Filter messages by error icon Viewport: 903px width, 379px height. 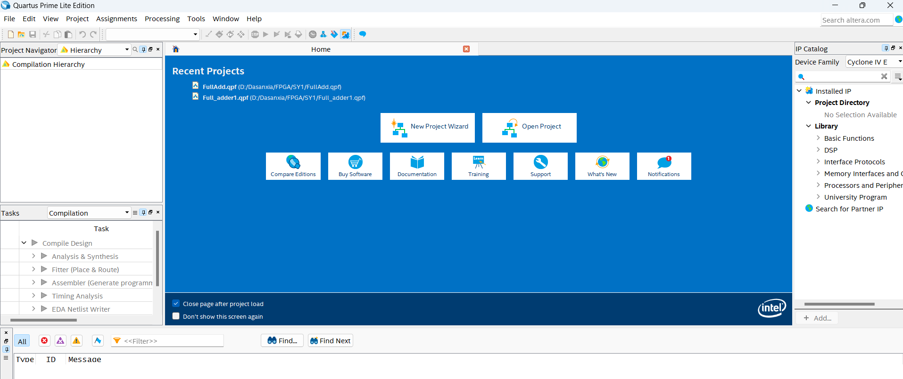[44, 340]
